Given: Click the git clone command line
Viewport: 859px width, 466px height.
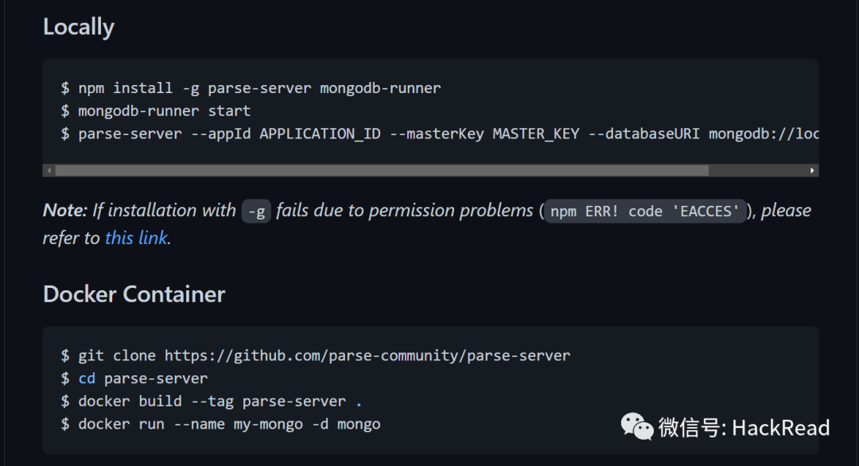Looking at the screenshot, I should pyautogui.click(x=316, y=356).
